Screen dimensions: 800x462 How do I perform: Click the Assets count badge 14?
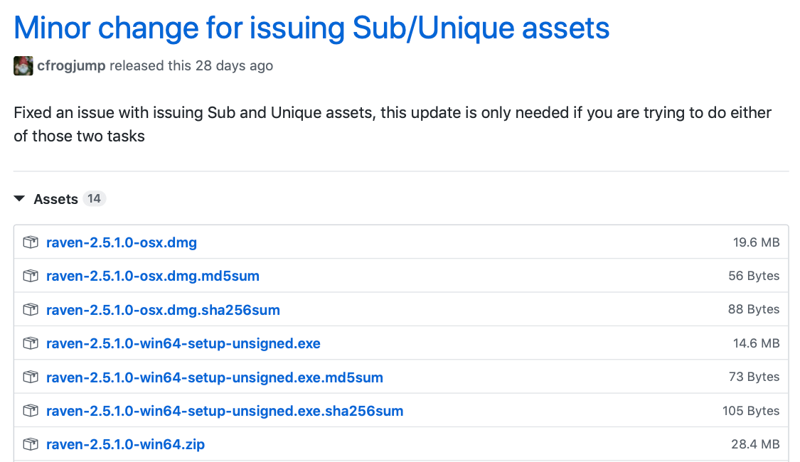(x=94, y=199)
